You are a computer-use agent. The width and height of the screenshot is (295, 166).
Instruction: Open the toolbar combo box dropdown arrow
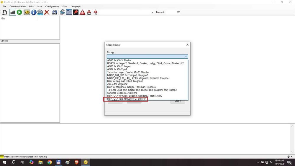[x=153, y=12]
